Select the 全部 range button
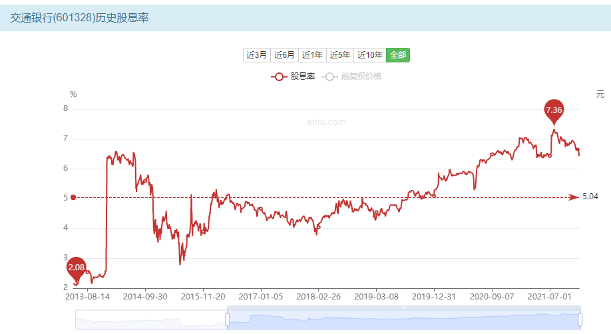The height and width of the screenshot is (334, 611). (x=398, y=55)
